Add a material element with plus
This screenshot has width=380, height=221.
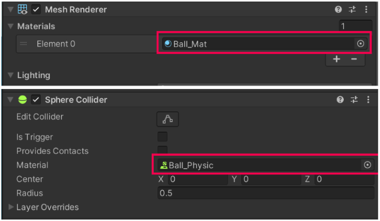pos(337,59)
